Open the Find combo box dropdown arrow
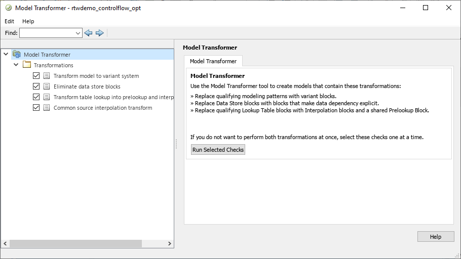Screen dimensions: 461x259 point(78,33)
